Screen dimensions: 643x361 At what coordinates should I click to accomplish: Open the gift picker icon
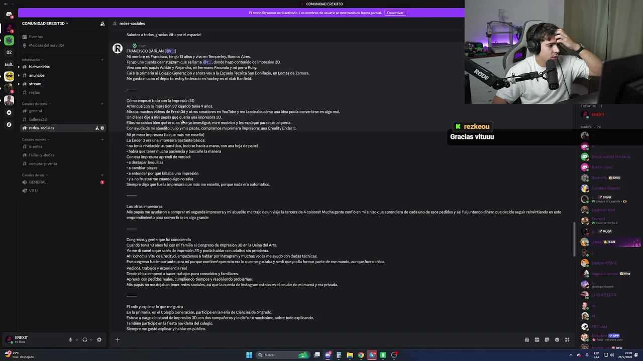[x=527, y=339]
